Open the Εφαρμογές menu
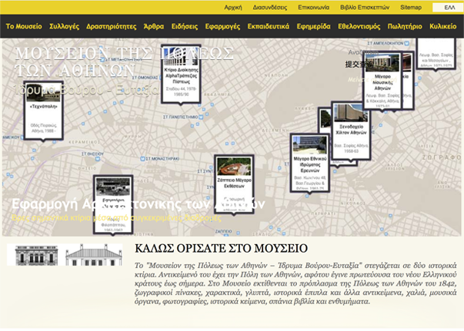464x331 pixels. coord(222,26)
